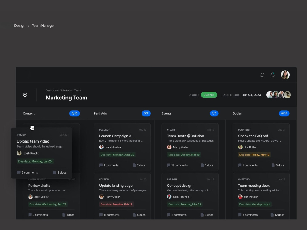The width and height of the screenshot is (307, 230).
Task: Open the Check the FAQ pdf card title
Action: 253,136
